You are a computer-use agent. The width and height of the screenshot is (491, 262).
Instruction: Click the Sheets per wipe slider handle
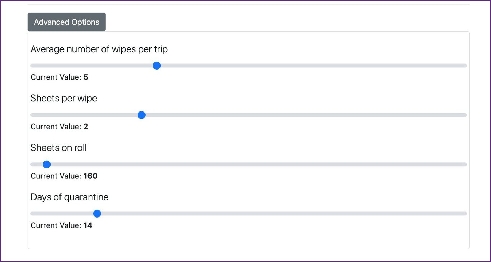(142, 115)
